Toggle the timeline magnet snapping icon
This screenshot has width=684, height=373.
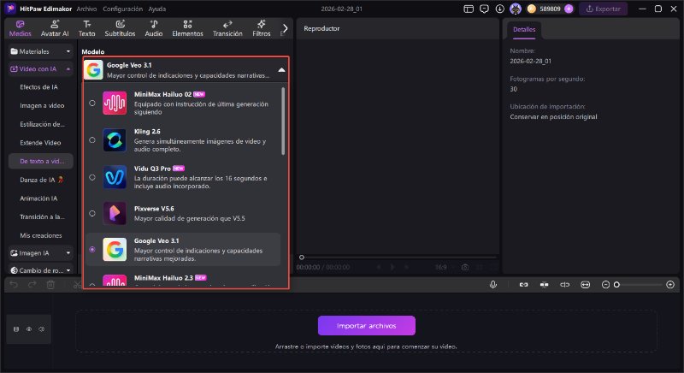click(544, 284)
